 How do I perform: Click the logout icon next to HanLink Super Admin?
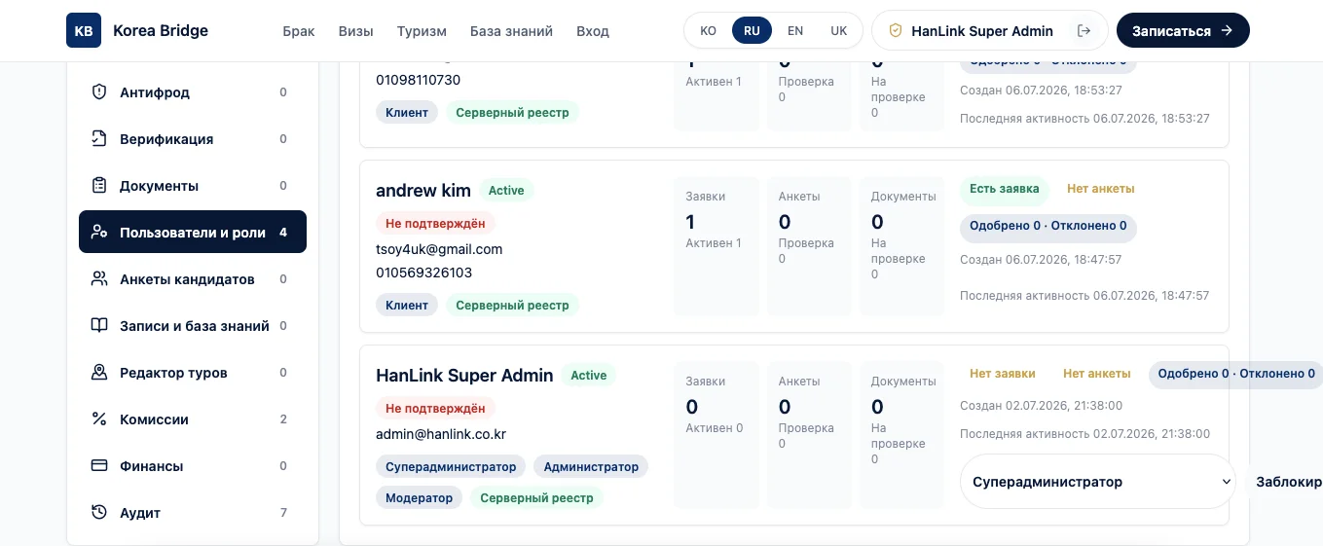[x=1084, y=31]
